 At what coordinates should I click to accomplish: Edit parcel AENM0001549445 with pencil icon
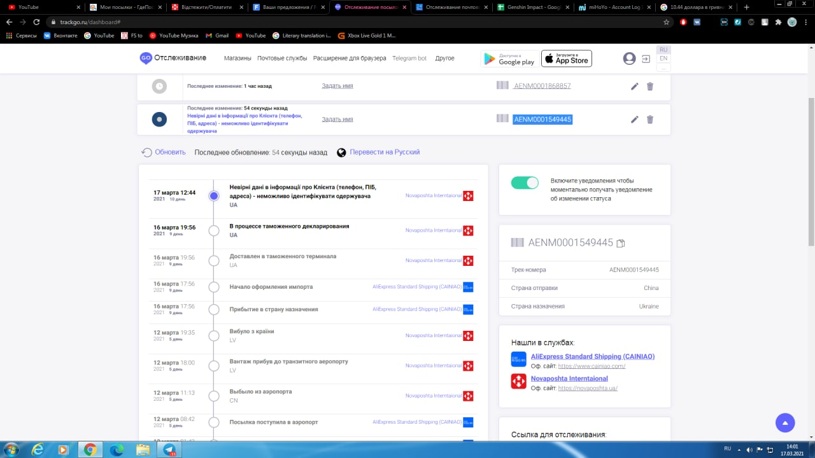634,119
